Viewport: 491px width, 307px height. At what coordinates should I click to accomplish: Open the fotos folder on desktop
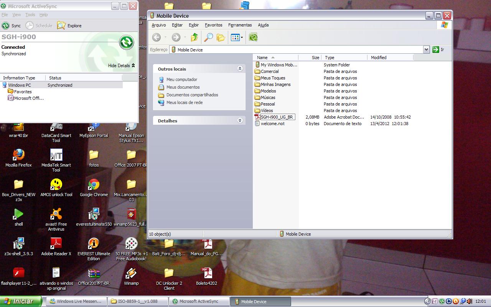pyautogui.click(x=94, y=158)
